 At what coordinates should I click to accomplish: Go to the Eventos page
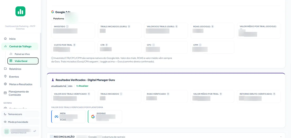point(20,77)
